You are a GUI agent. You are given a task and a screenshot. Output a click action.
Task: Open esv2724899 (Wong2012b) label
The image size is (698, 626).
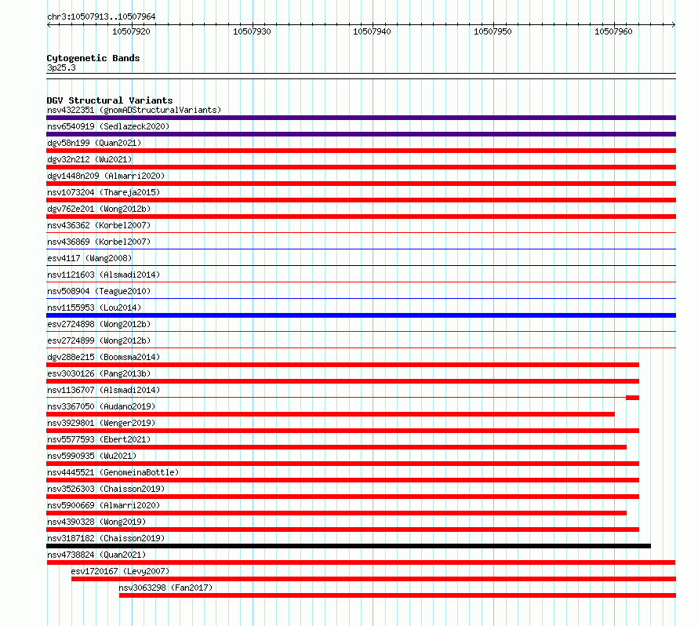(99, 340)
